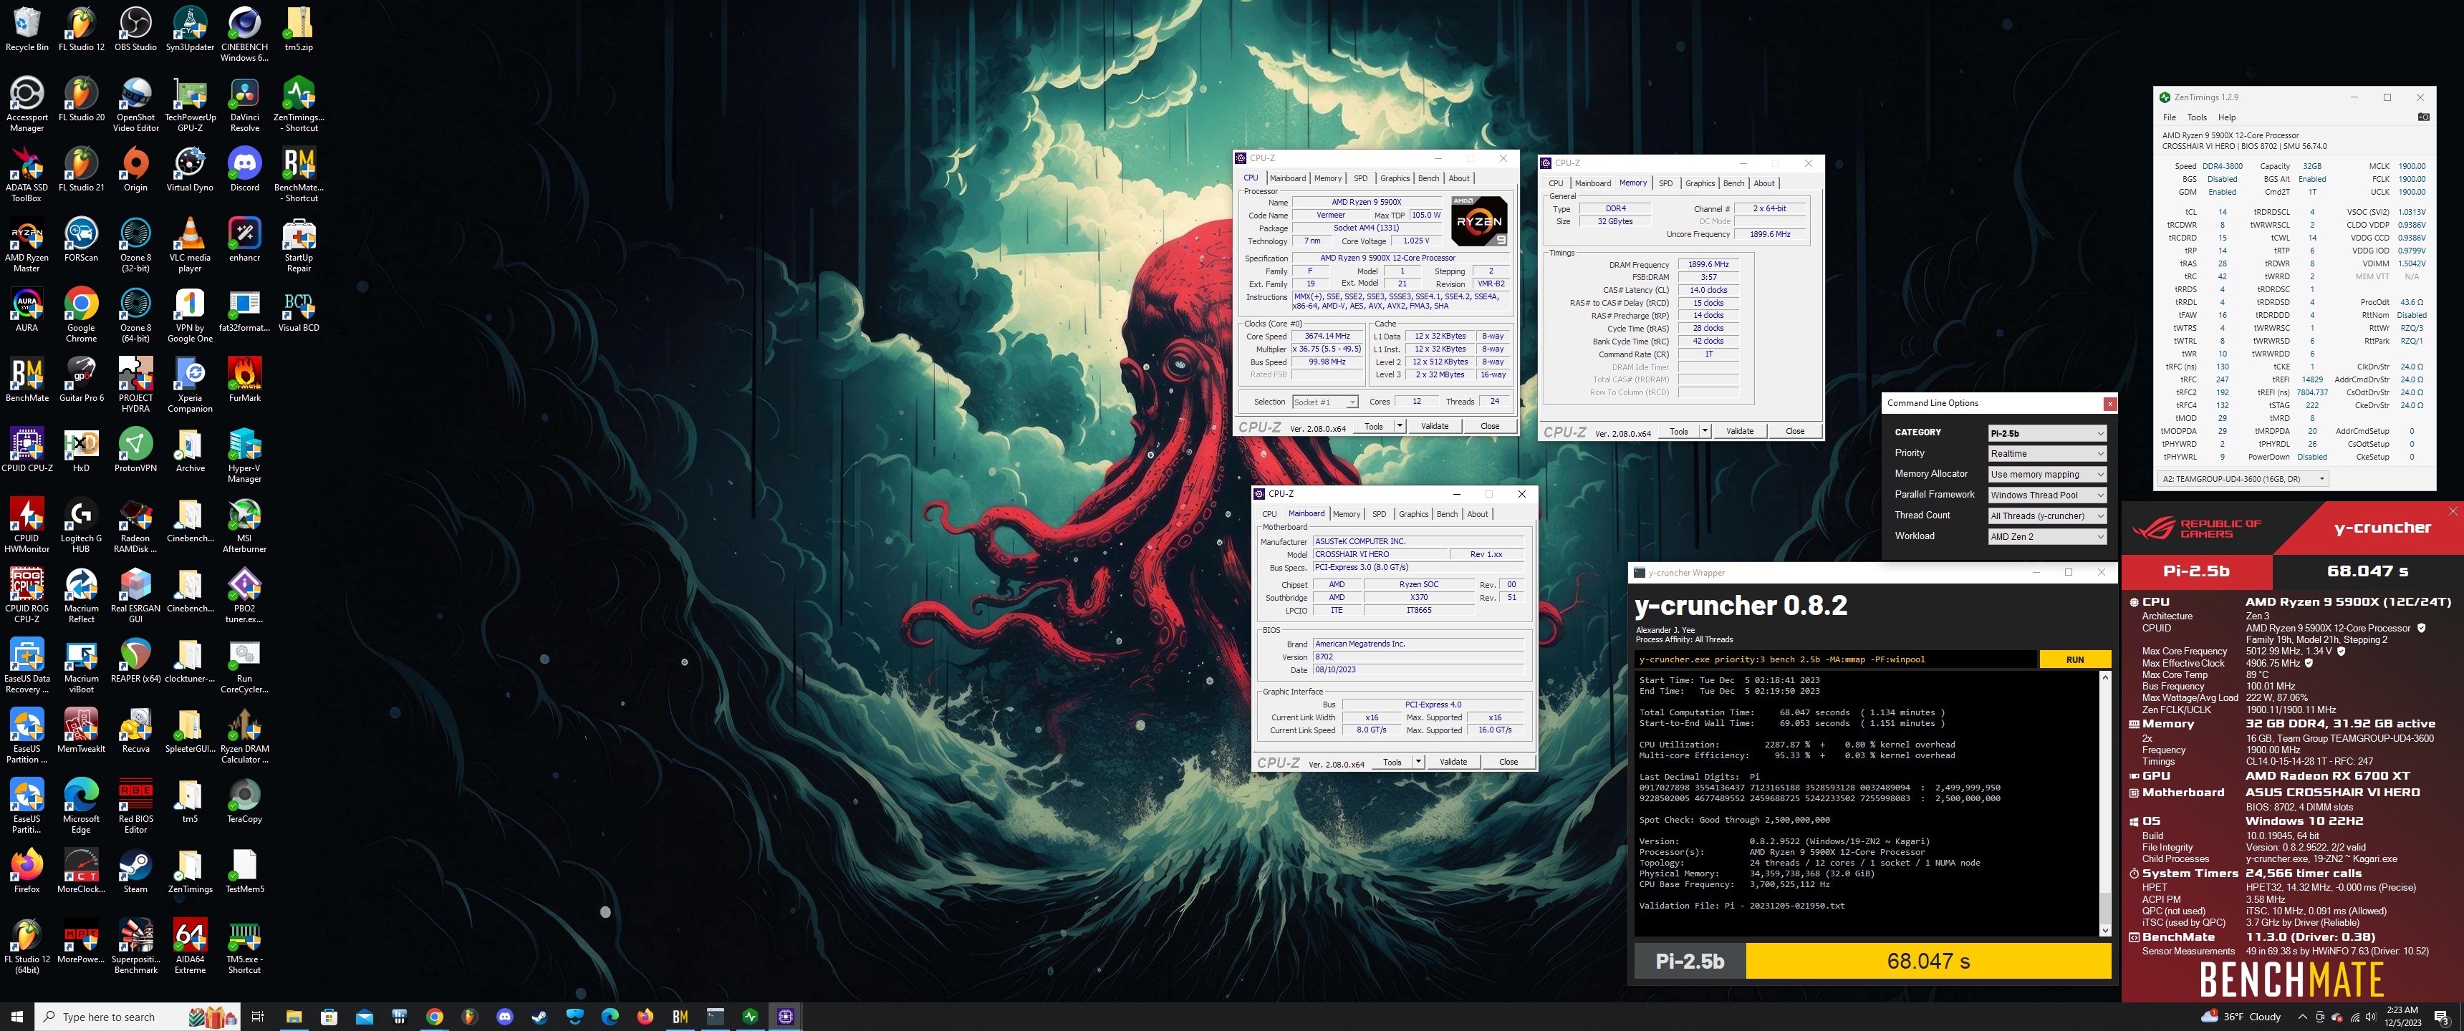Viewport: 2464px width, 1031px height.
Task: Close the Command Line Options panel
Action: click(x=2109, y=404)
